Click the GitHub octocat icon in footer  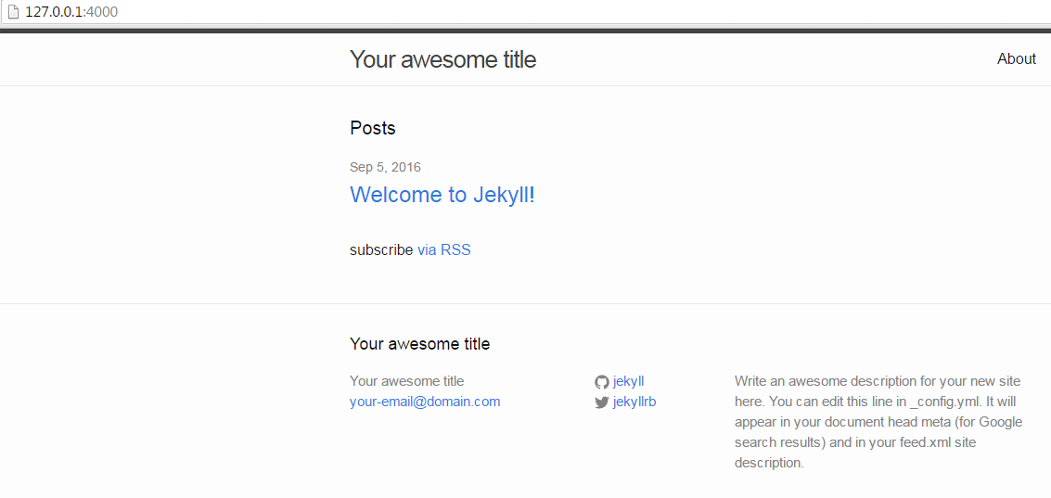[x=601, y=382]
